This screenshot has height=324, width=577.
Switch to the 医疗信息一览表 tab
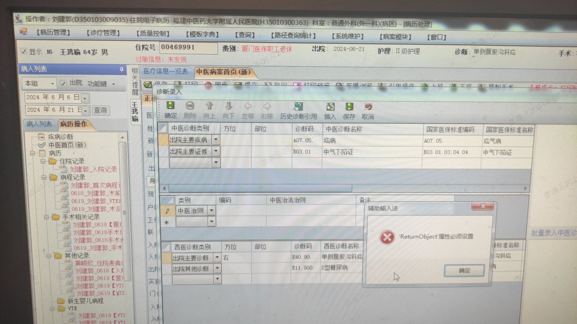[x=166, y=71]
